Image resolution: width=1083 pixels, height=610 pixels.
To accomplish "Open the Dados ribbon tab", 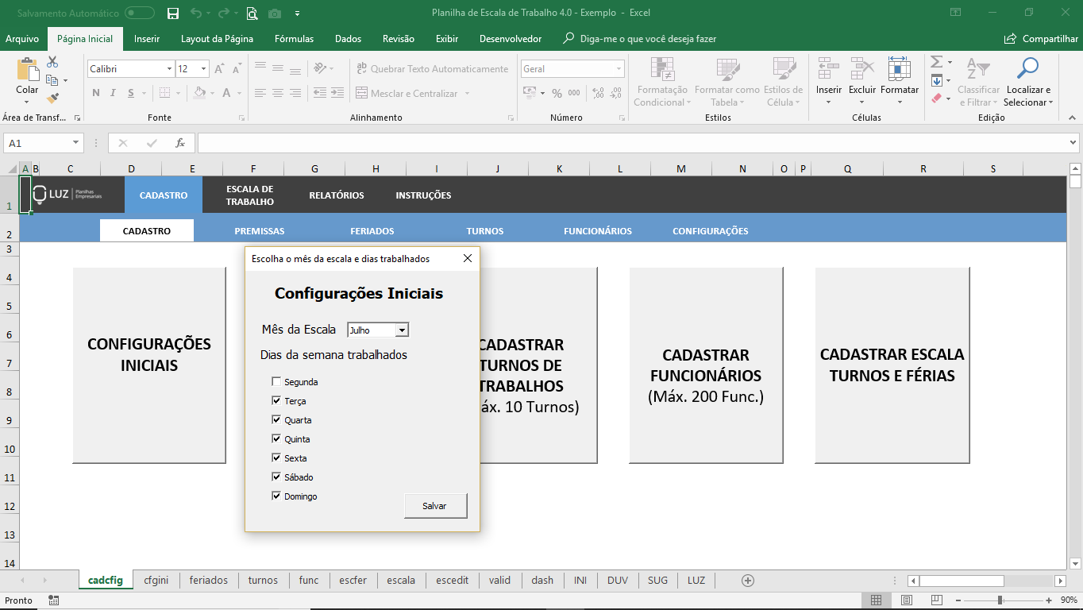I will pyautogui.click(x=348, y=39).
